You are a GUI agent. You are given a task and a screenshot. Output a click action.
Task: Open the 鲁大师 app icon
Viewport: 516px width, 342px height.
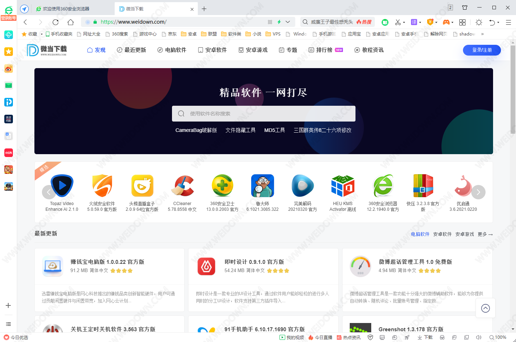(263, 186)
